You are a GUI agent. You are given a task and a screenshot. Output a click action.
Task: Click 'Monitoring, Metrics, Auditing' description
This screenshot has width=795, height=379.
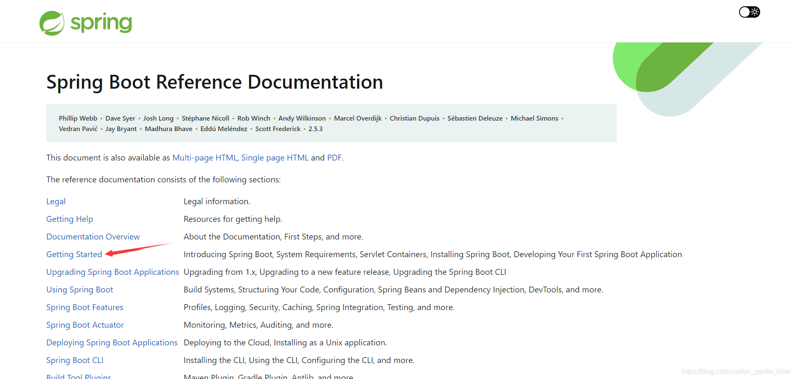coord(258,325)
